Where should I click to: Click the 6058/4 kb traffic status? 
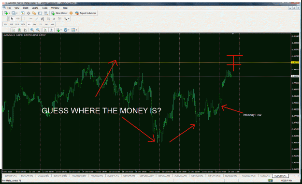pyautogui.click(x=287, y=181)
